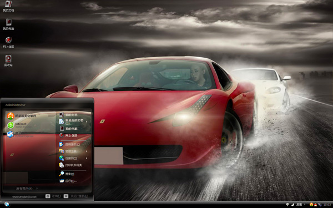This screenshot has height=208, width=333.
Task: Click the QQ penguin tray icon
Action: pos(315,205)
